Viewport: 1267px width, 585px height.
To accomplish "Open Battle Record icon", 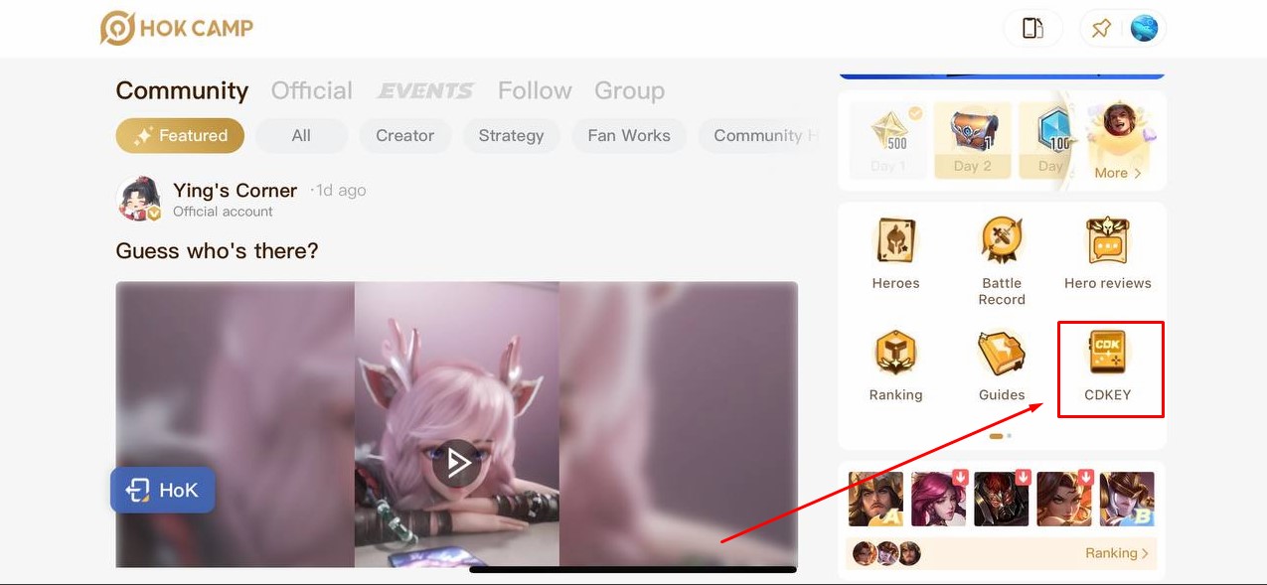I will coord(1001,241).
